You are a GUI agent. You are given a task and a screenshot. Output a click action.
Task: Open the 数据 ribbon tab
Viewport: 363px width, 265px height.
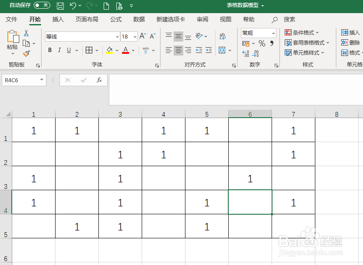tap(139, 19)
